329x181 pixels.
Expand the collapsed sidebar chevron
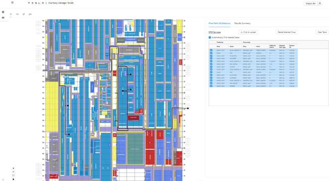pos(3,179)
